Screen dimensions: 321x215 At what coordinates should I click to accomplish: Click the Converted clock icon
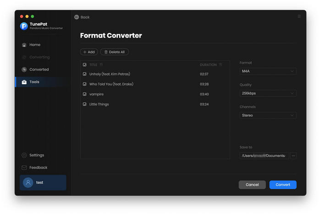[x=24, y=70]
